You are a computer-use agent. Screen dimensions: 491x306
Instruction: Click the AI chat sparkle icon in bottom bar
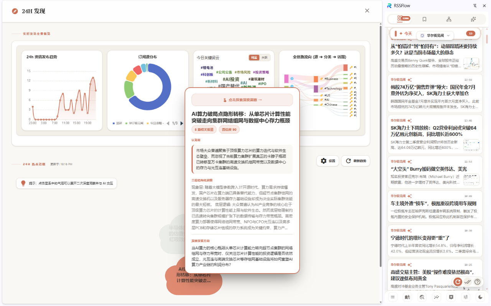451,297
